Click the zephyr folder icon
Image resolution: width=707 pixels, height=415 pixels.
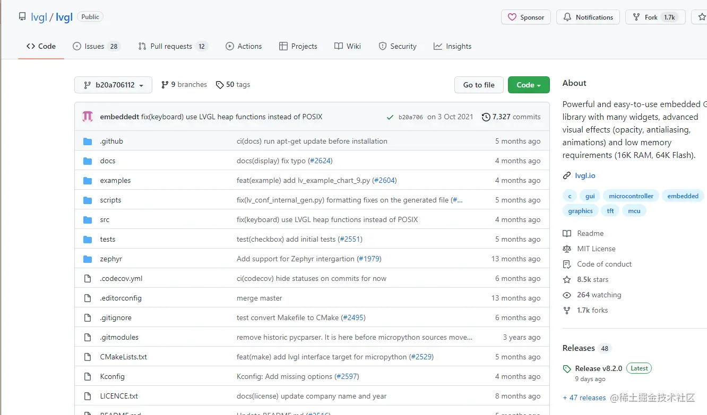click(88, 259)
